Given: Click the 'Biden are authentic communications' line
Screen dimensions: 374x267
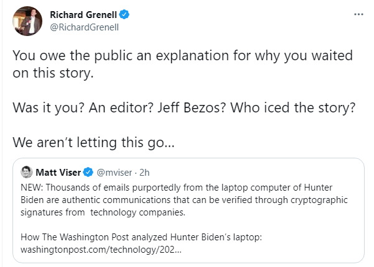Looking at the screenshot, I should [184, 200].
